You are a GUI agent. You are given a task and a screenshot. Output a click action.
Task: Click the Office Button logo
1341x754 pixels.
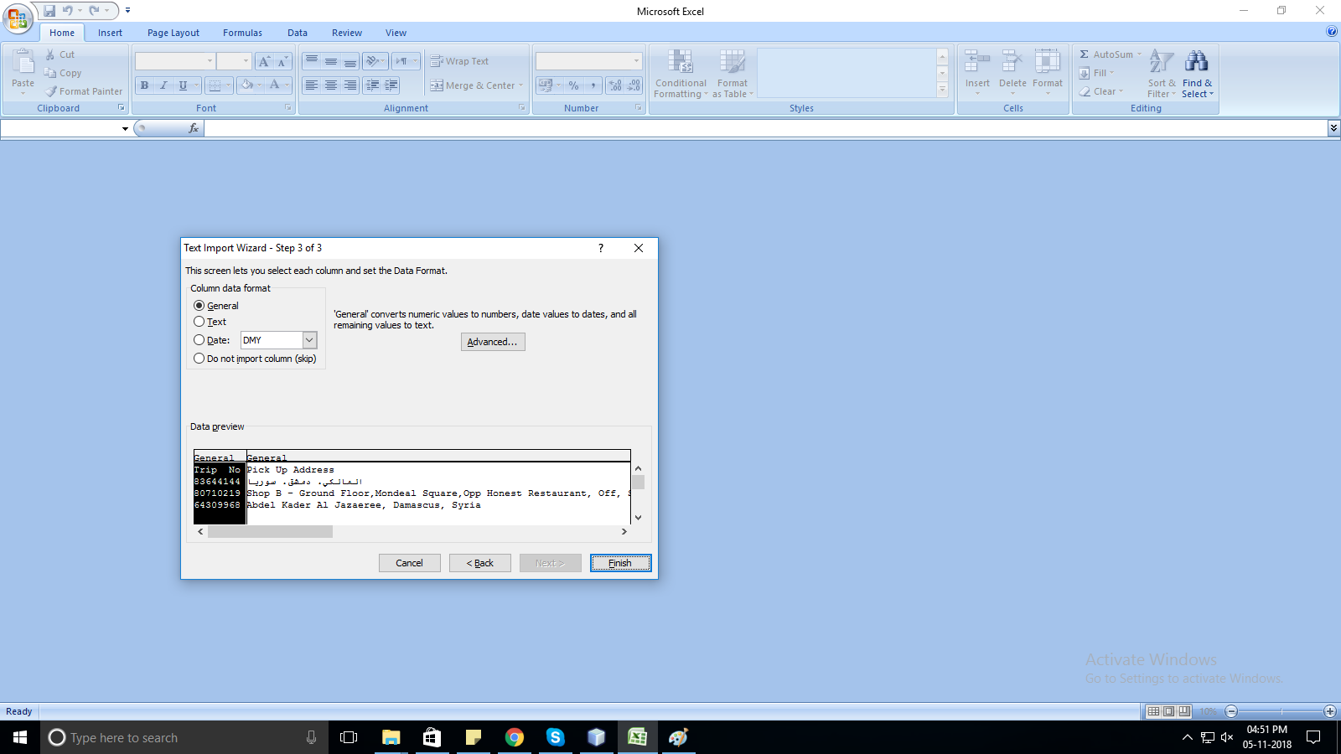point(18,18)
